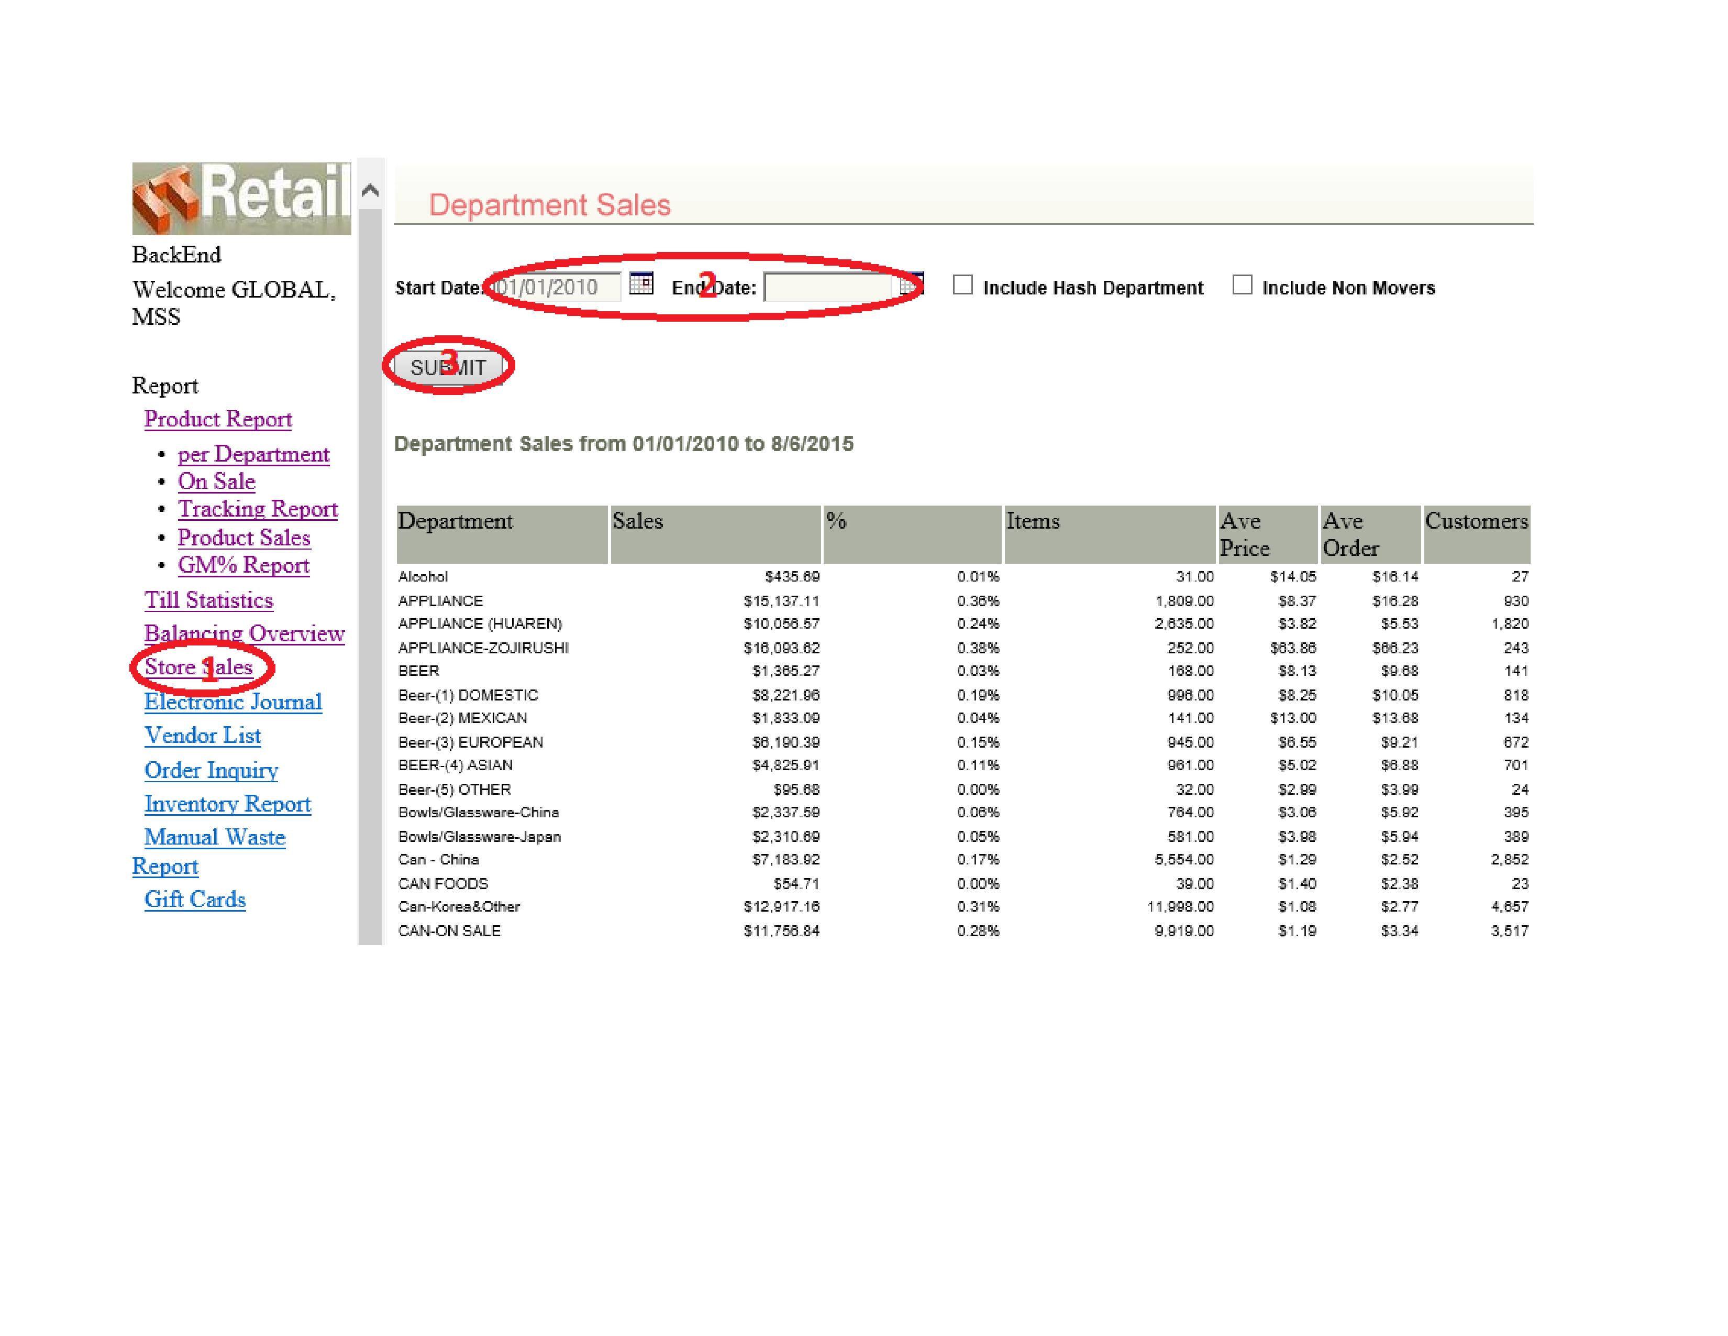Click the Sales column header
Image resolution: width=1728 pixels, height=1336 pixels.
pyautogui.click(x=716, y=535)
